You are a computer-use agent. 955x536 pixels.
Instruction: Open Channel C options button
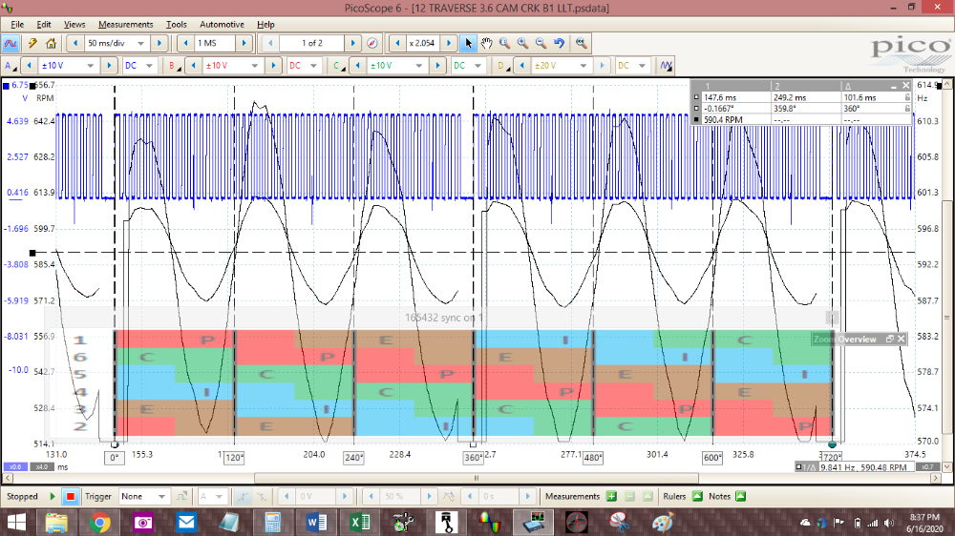click(338, 66)
